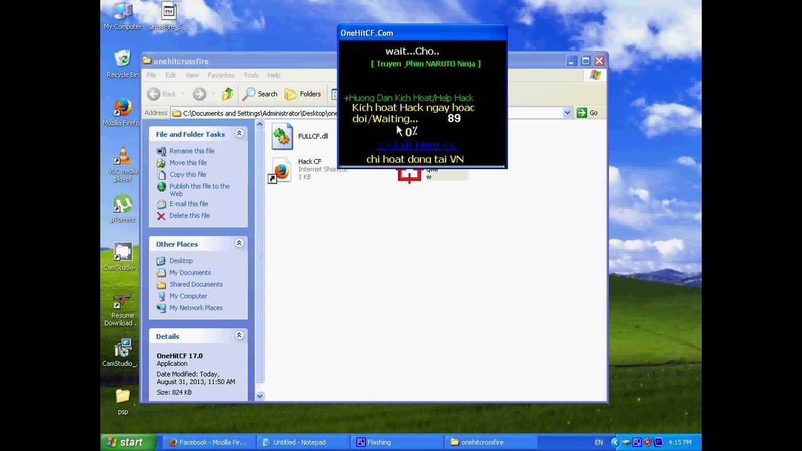Image resolution: width=802 pixels, height=451 pixels.
Task: Expand hidden system tray icons arrow
Action: click(x=615, y=442)
